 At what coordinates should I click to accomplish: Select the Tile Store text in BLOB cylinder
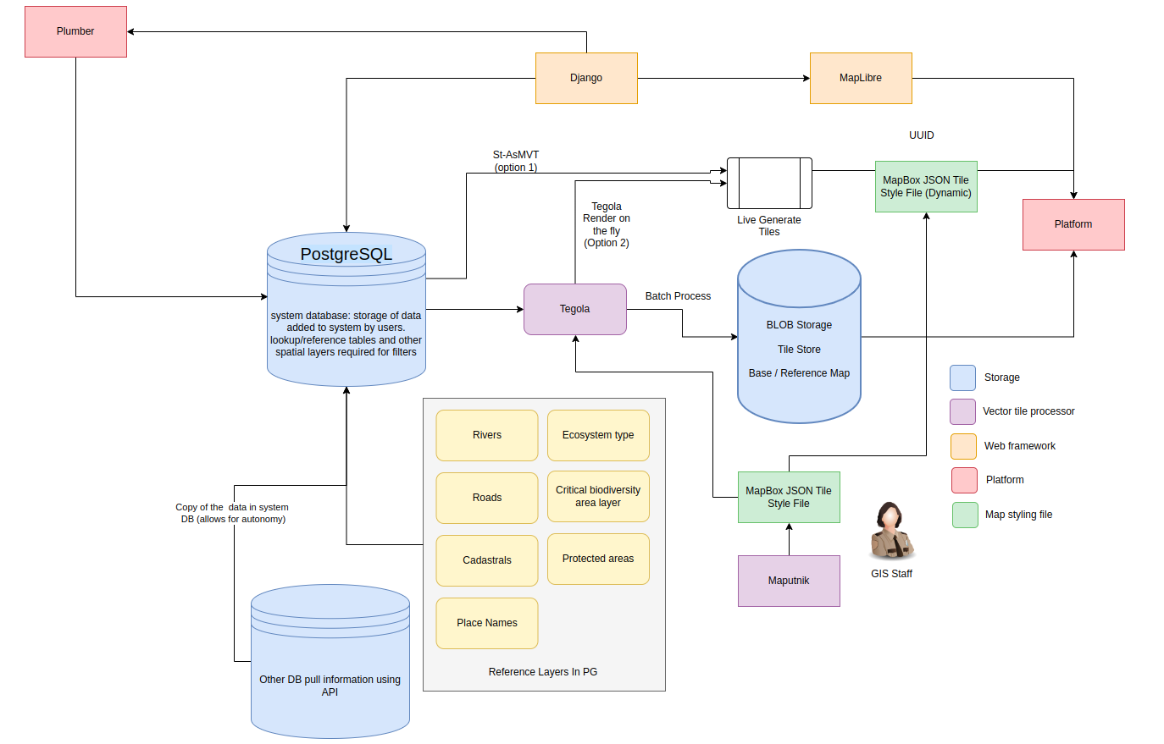(x=799, y=350)
